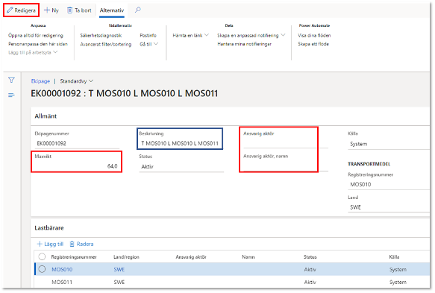Click the grid Status column header

point(310,257)
